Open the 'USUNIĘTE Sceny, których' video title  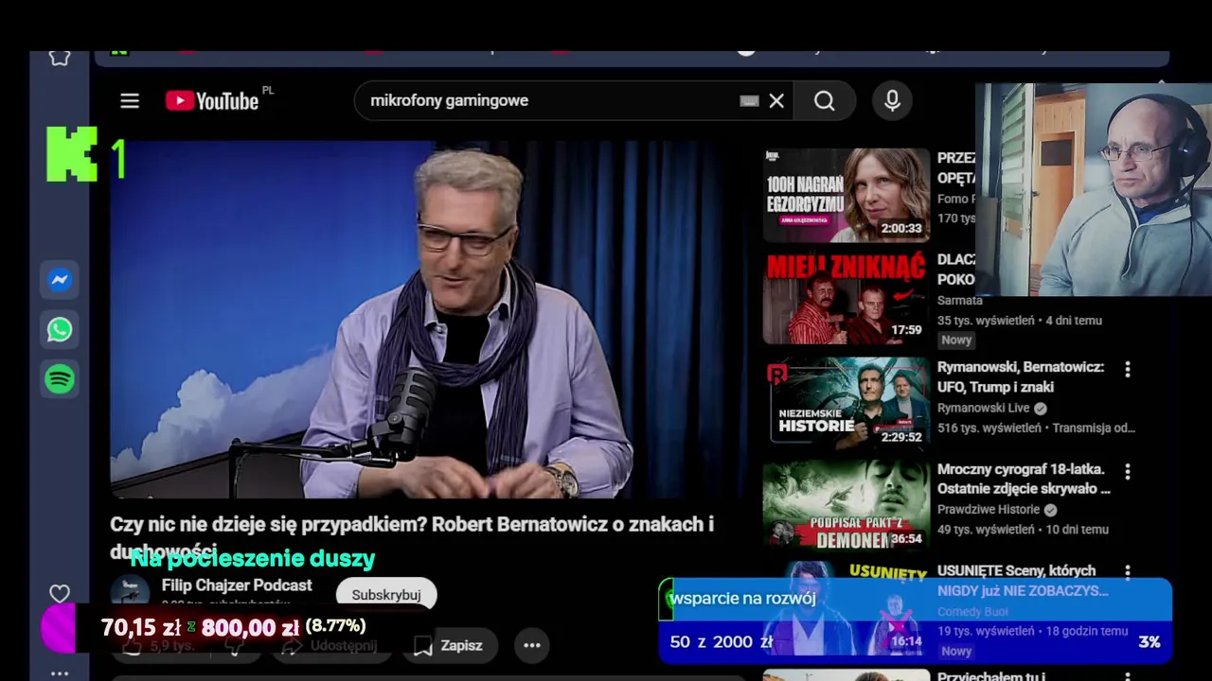tap(1023, 581)
